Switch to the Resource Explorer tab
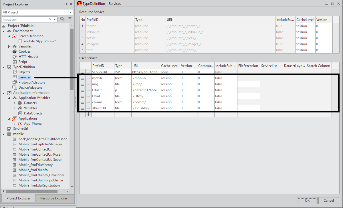The image size is (343, 208). click(x=54, y=198)
